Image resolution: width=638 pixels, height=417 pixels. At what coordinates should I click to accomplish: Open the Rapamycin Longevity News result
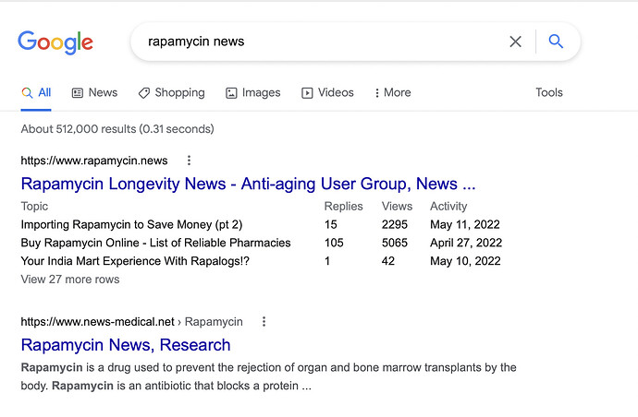point(248,184)
